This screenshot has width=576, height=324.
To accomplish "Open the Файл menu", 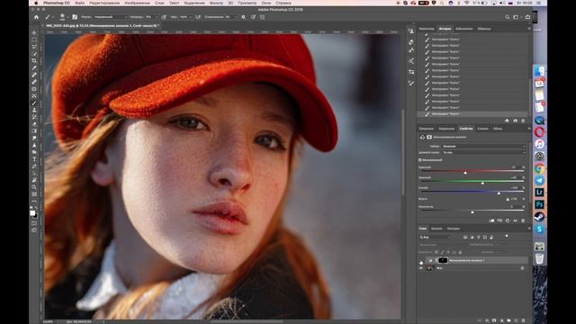I will pos(80,3).
